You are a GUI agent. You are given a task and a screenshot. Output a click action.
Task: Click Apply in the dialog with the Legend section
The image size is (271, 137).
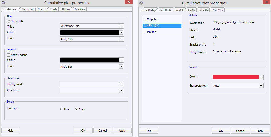(122, 131)
